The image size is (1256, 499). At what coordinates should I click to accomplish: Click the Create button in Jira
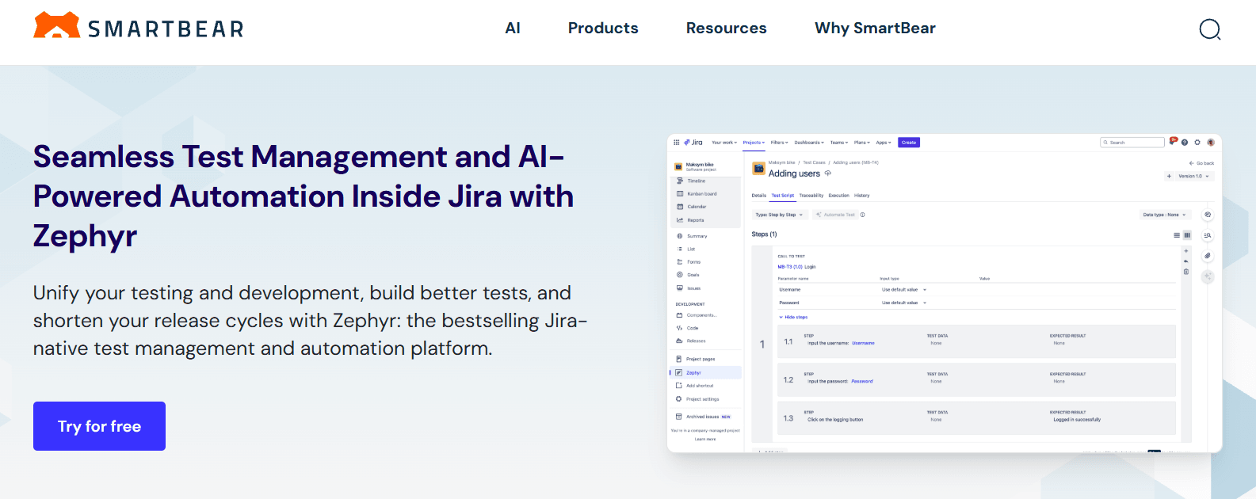pyautogui.click(x=909, y=143)
